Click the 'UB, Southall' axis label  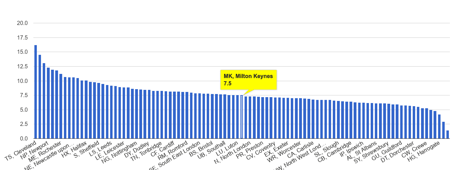coord(211,150)
